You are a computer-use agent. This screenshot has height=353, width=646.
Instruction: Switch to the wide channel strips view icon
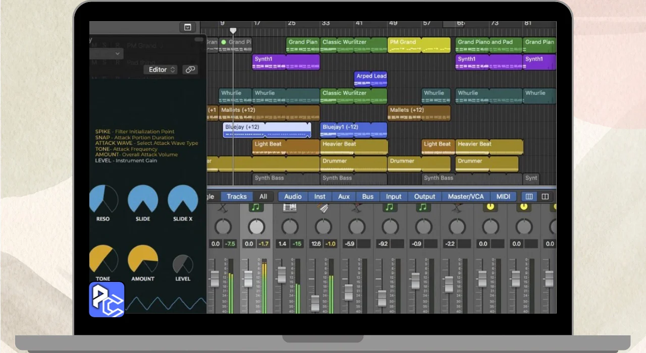545,197
